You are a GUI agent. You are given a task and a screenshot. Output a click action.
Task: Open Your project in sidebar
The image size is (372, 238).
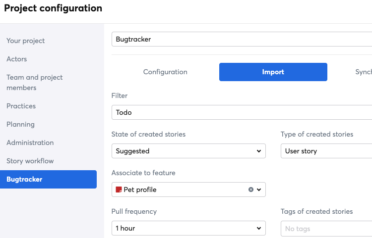coord(25,41)
